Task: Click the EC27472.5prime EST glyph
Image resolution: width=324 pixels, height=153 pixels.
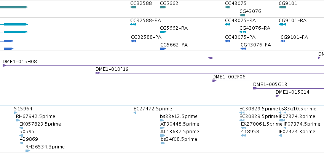Action: [x=135, y=113]
